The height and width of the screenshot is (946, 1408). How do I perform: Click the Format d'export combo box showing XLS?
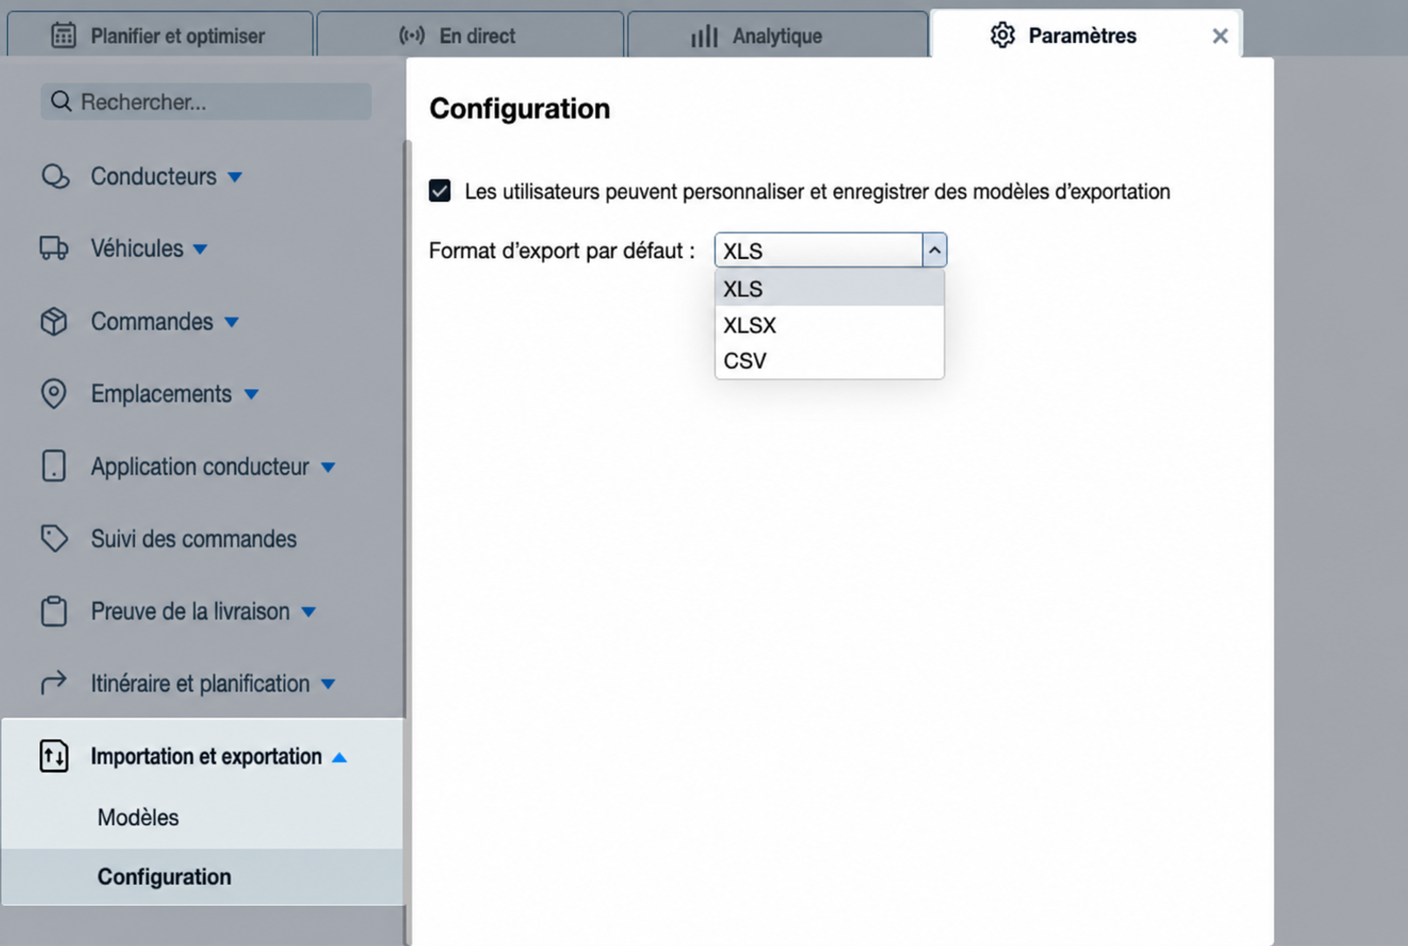point(830,251)
